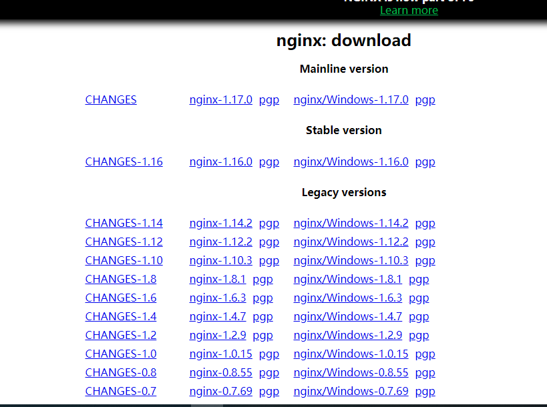Follow the green Learn more link

click(x=409, y=10)
